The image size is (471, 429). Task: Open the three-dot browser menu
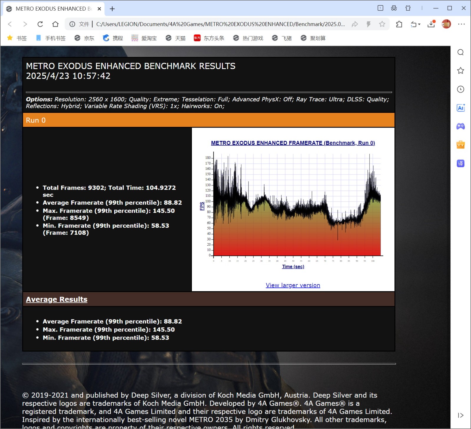pyautogui.click(x=461, y=24)
